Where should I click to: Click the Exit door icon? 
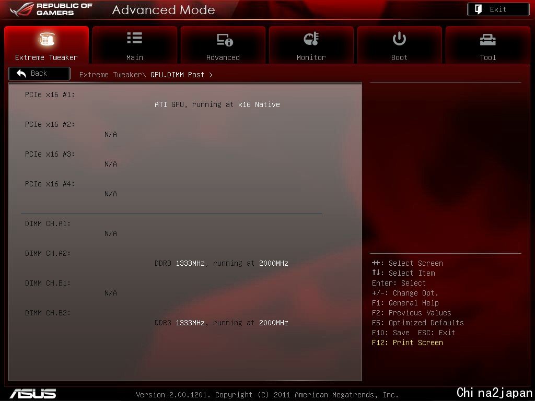tap(479, 9)
